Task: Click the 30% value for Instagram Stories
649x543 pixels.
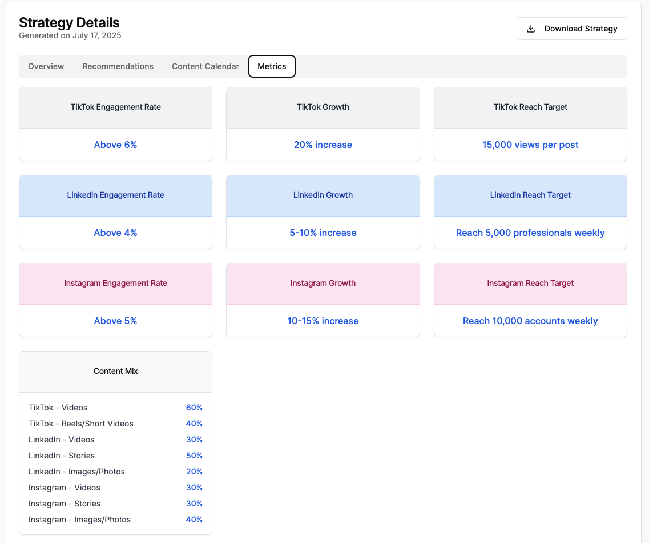Action: pos(194,504)
